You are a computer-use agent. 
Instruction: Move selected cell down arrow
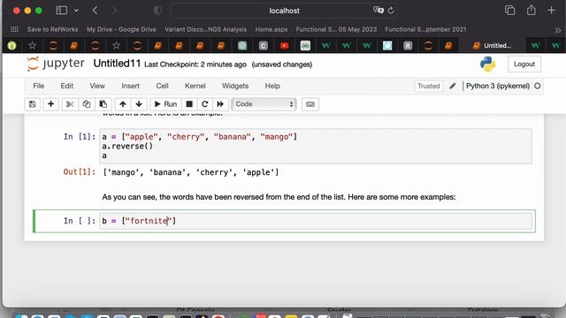click(x=139, y=104)
